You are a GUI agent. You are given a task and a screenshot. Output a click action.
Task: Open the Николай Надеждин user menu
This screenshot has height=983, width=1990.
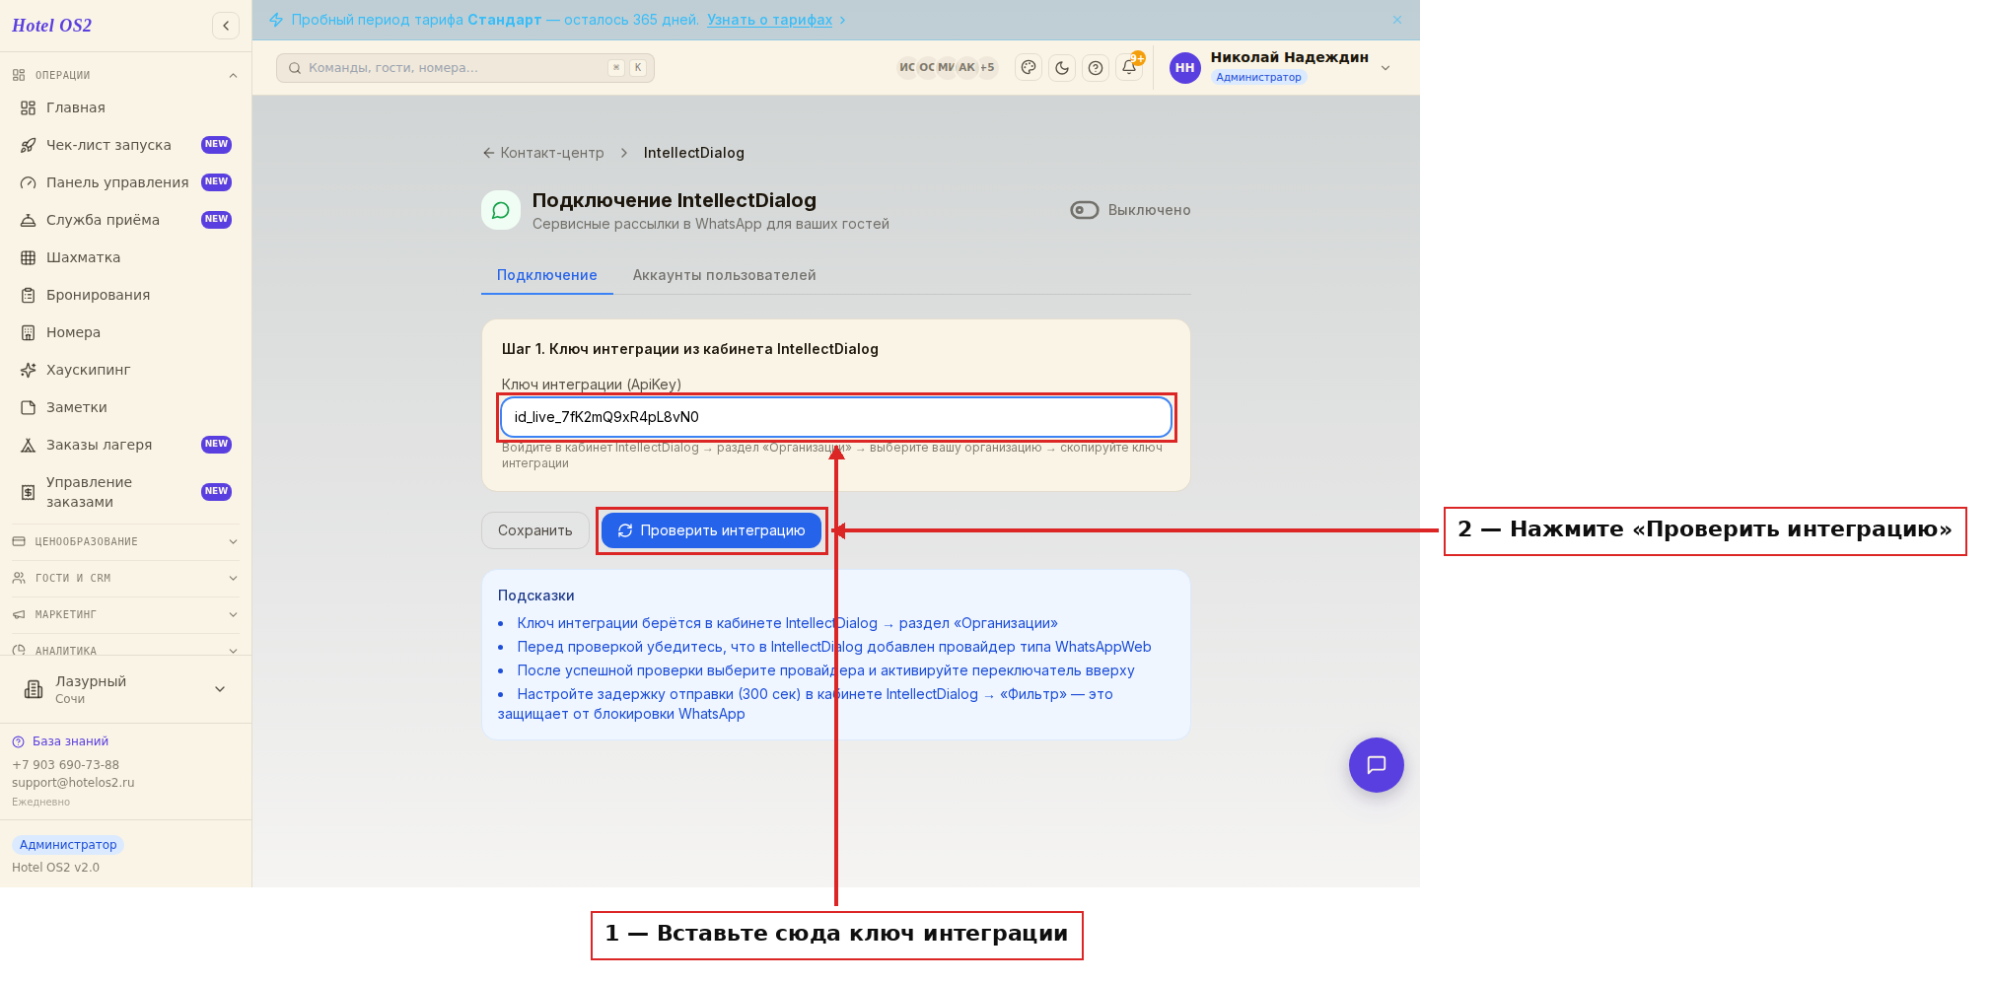(1280, 67)
